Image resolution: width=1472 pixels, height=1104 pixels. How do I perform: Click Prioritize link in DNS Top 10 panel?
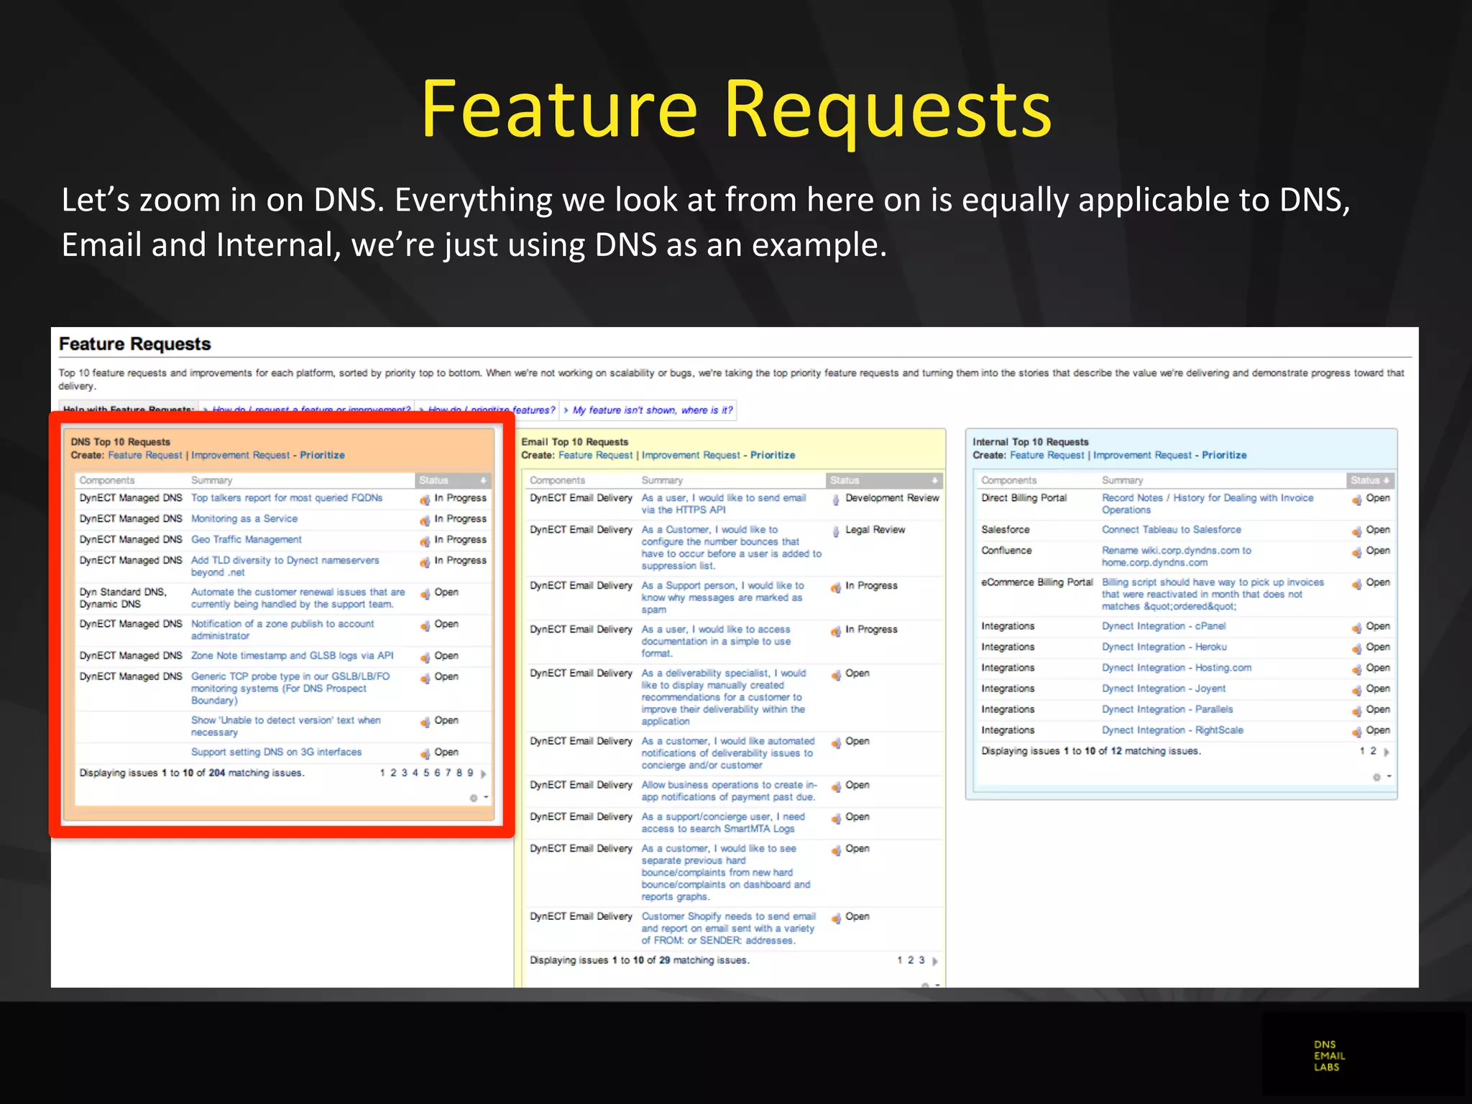pyautogui.click(x=322, y=456)
